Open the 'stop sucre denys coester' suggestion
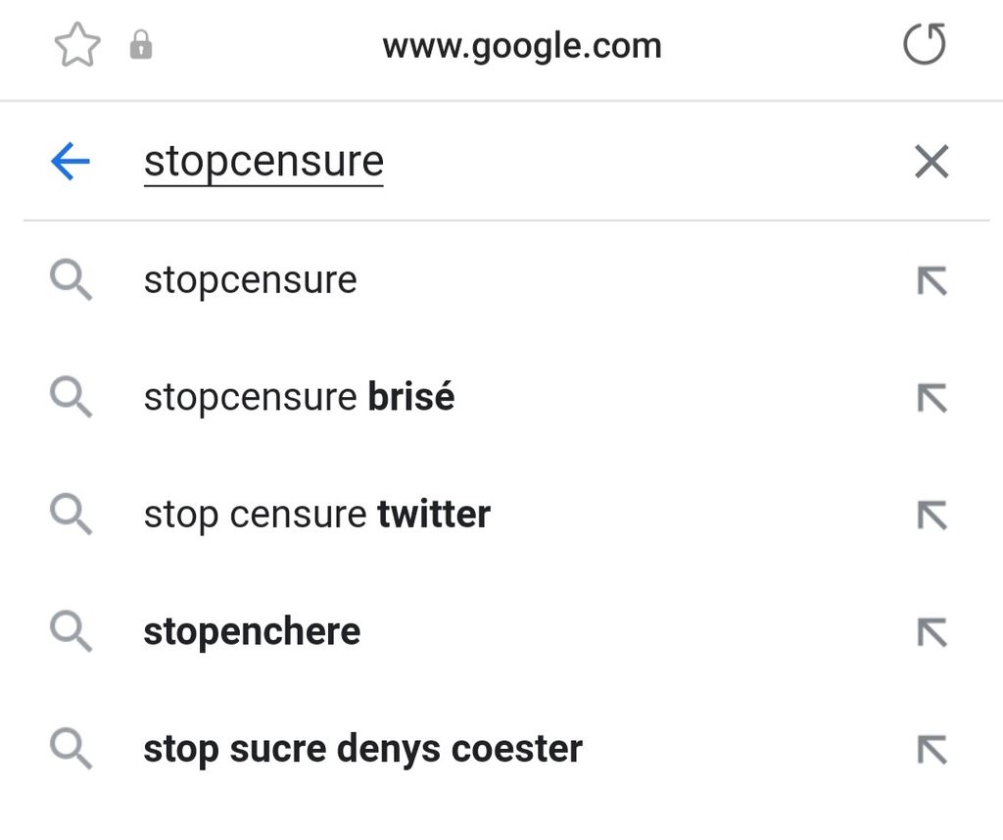This screenshot has height=840, width=1003. 362,749
